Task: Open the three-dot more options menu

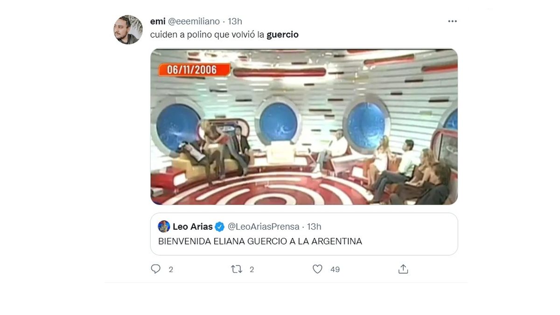Action: coord(452,21)
